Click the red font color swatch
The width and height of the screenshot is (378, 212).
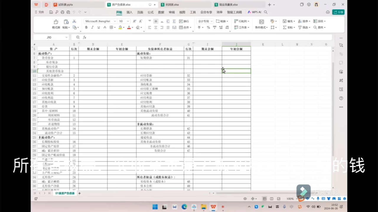coord(129,27)
